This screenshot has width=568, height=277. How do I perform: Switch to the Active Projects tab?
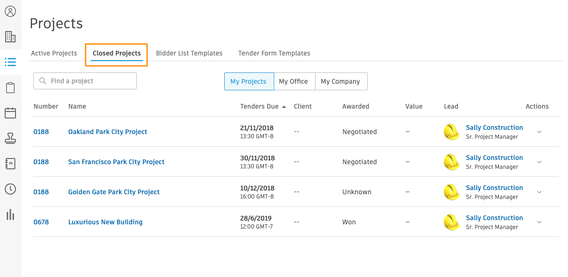point(54,53)
